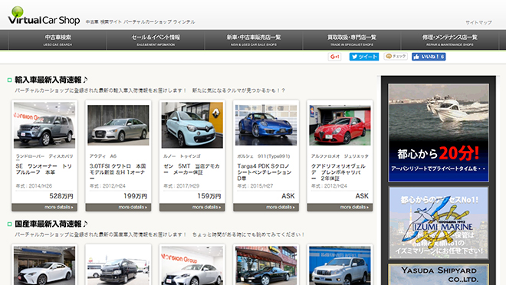Open the white Lexus coupe photo in 国産車
The width and height of the screenshot is (506, 285).
(x=44, y=266)
